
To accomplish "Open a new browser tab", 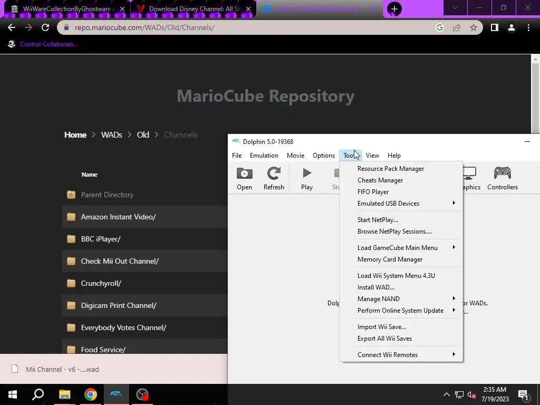I will 394,9.
